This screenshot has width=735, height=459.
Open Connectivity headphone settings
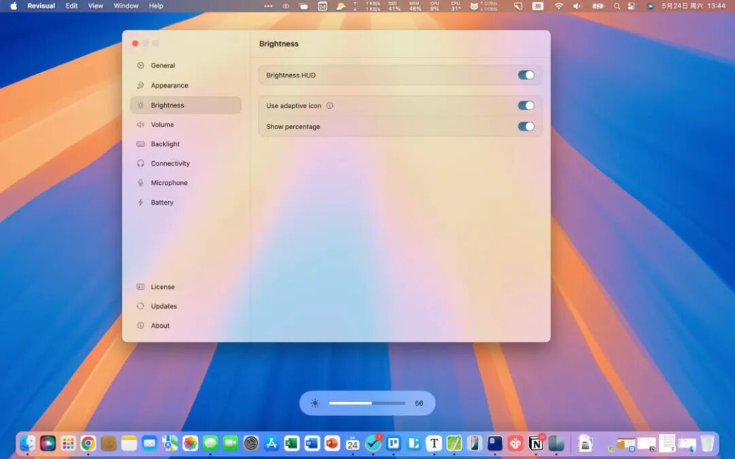coord(186,163)
